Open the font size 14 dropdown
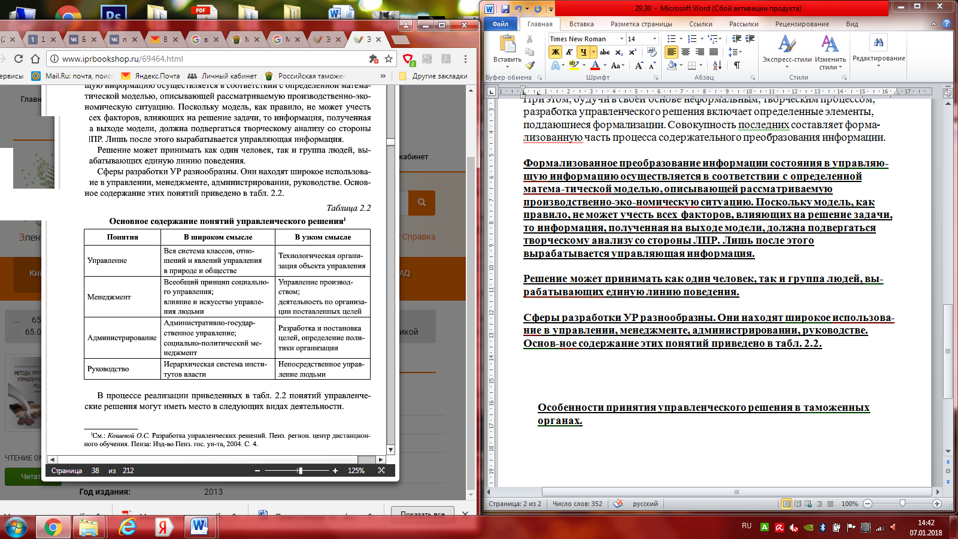Viewport: 958px width, 539px height. coord(654,39)
